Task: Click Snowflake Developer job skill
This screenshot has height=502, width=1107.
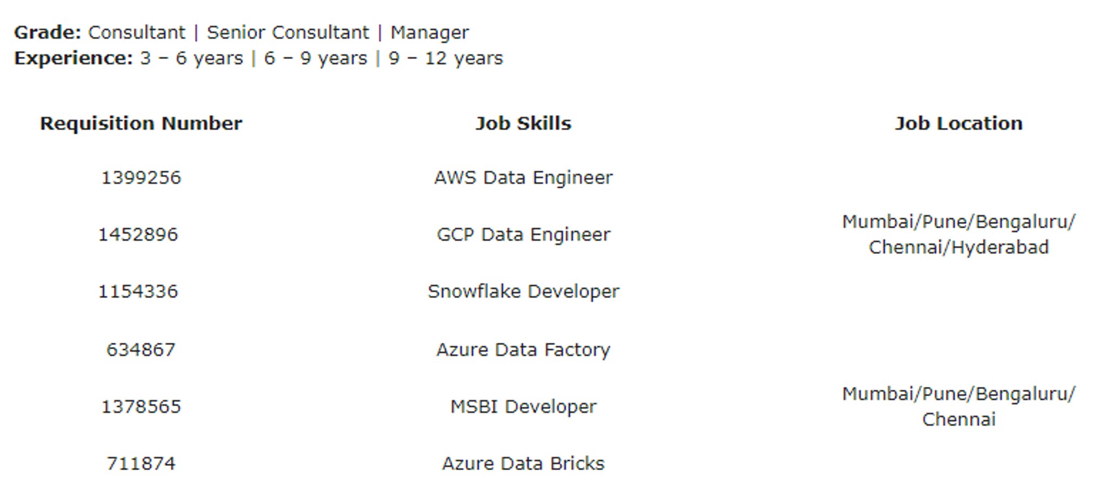Action: (523, 291)
